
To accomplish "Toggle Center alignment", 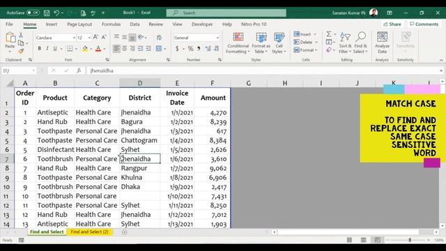I will (124, 49).
